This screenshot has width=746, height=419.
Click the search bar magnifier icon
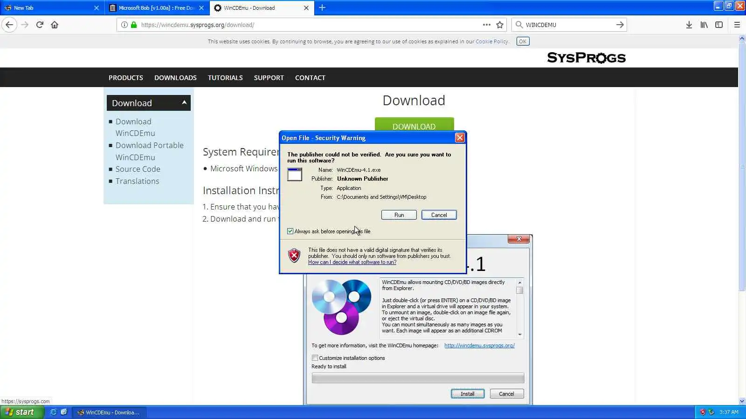pyautogui.click(x=519, y=25)
